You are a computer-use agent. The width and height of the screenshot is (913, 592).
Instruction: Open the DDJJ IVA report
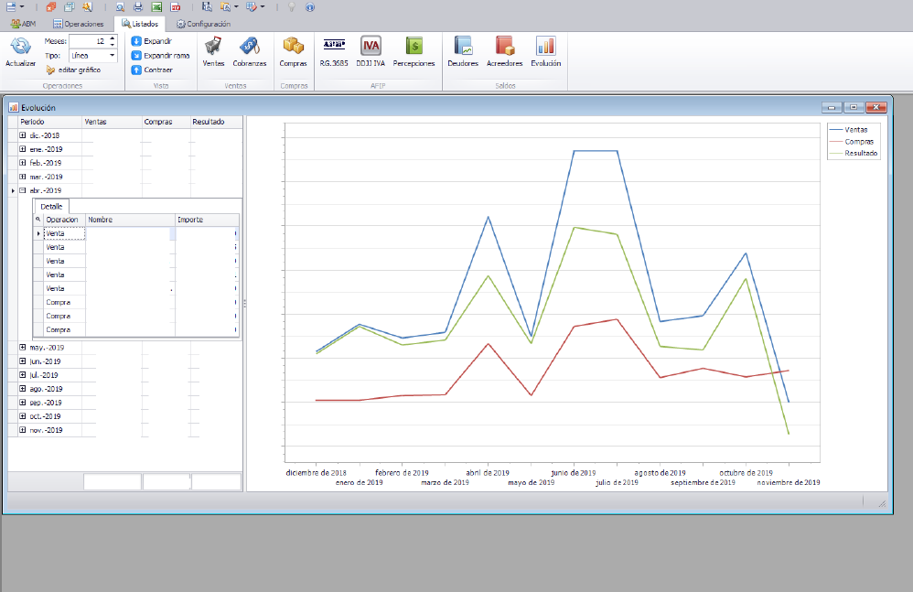tap(371, 47)
